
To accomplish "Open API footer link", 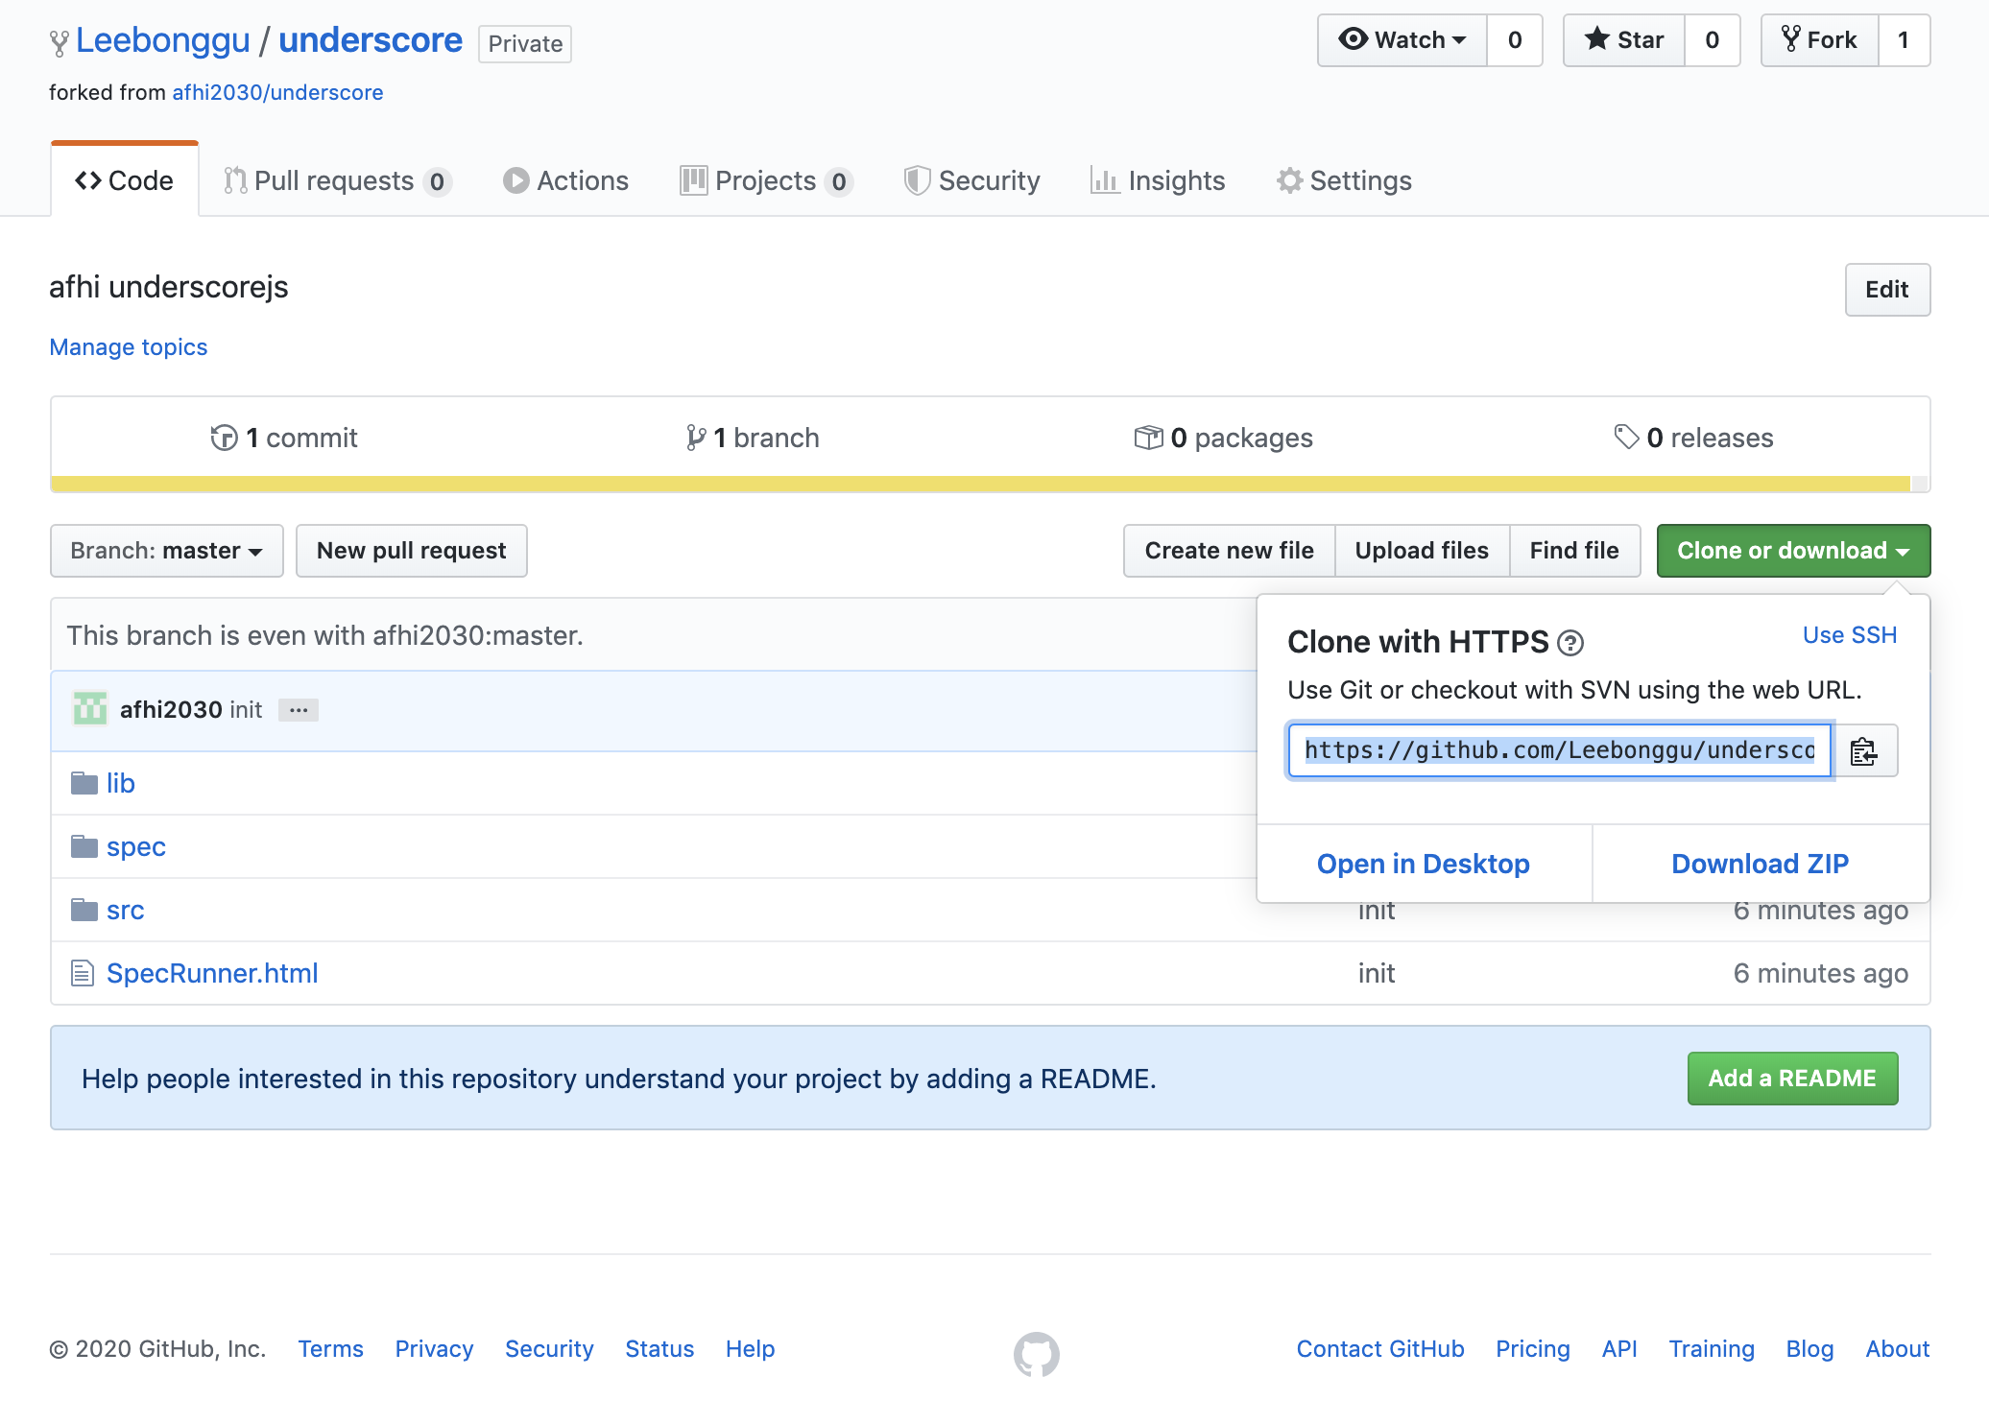I will click(1619, 1349).
